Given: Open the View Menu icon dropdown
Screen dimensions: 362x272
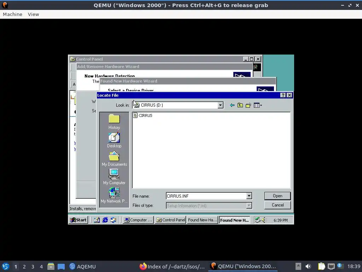Looking at the screenshot, I should pyautogui.click(x=258, y=105).
